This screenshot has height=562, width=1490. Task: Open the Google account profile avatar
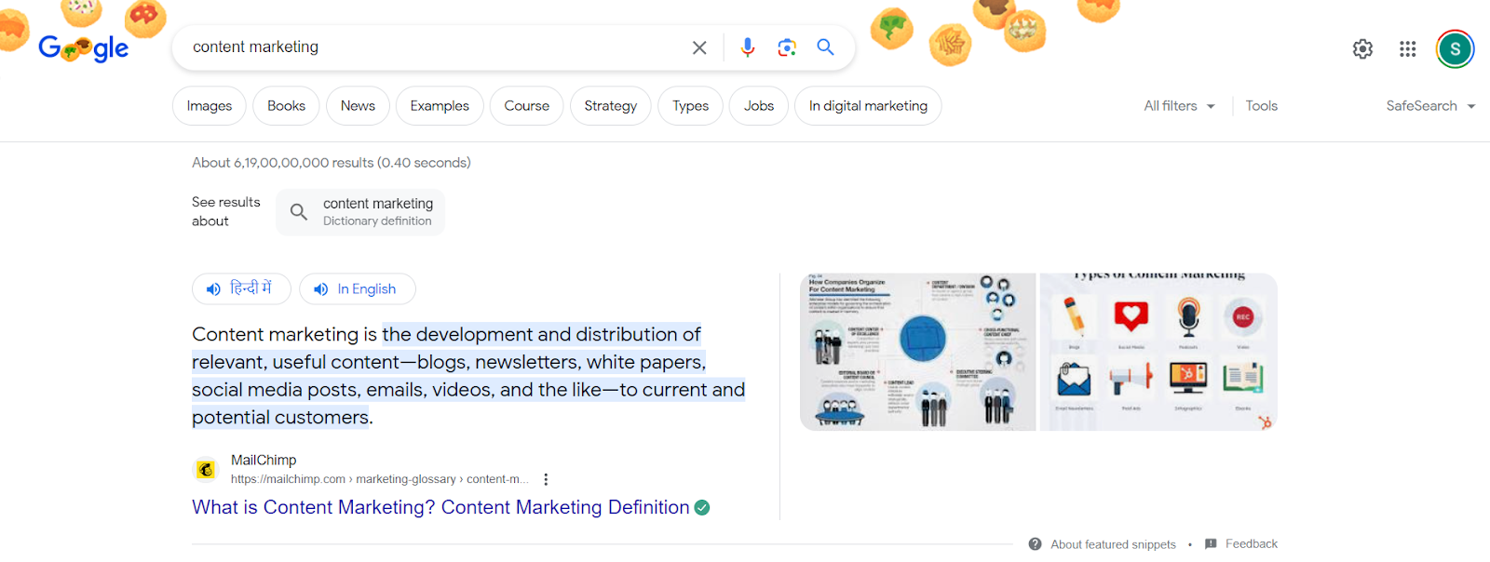pyautogui.click(x=1455, y=49)
